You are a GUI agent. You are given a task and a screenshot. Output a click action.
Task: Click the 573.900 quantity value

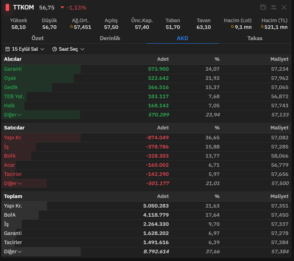tap(158, 69)
